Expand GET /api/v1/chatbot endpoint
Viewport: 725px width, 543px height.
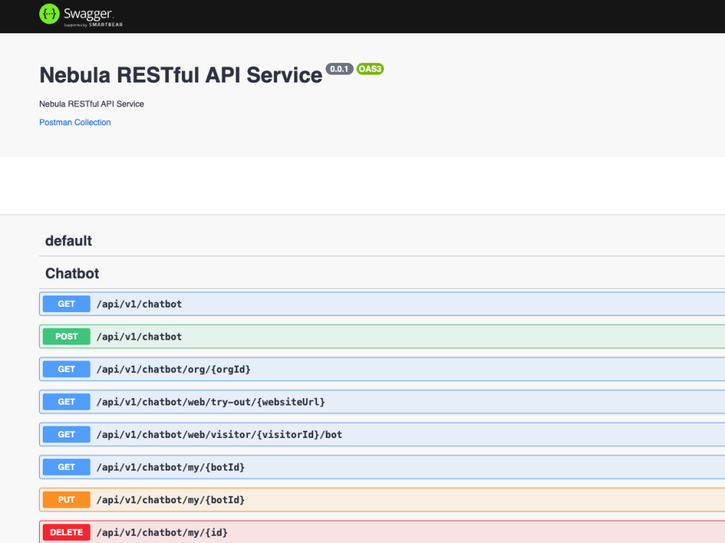382,304
